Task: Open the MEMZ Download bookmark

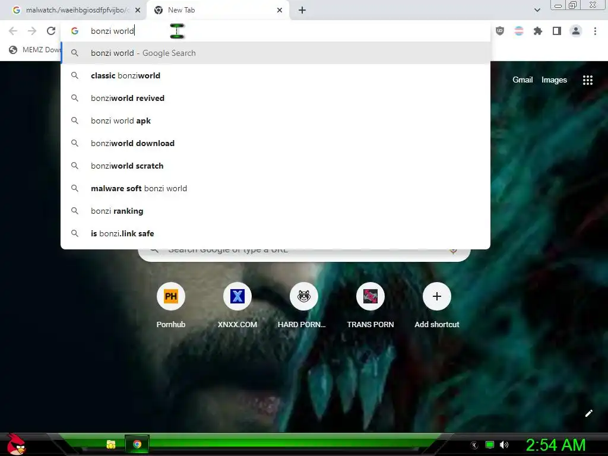Action: [34, 50]
